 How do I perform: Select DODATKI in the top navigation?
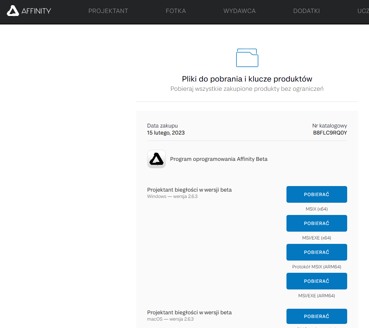(306, 11)
